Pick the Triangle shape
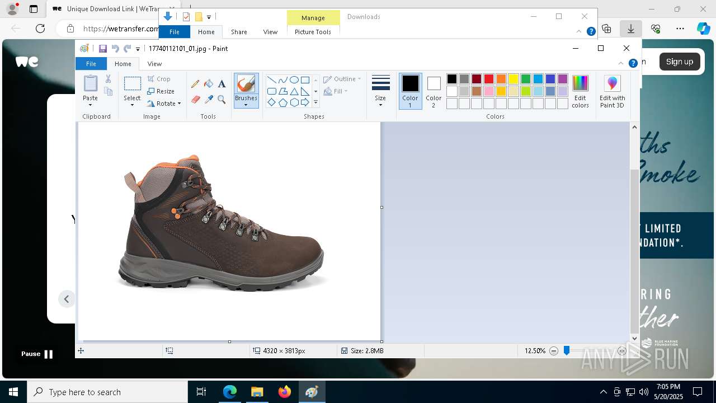The width and height of the screenshot is (716, 403). click(294, 91)
